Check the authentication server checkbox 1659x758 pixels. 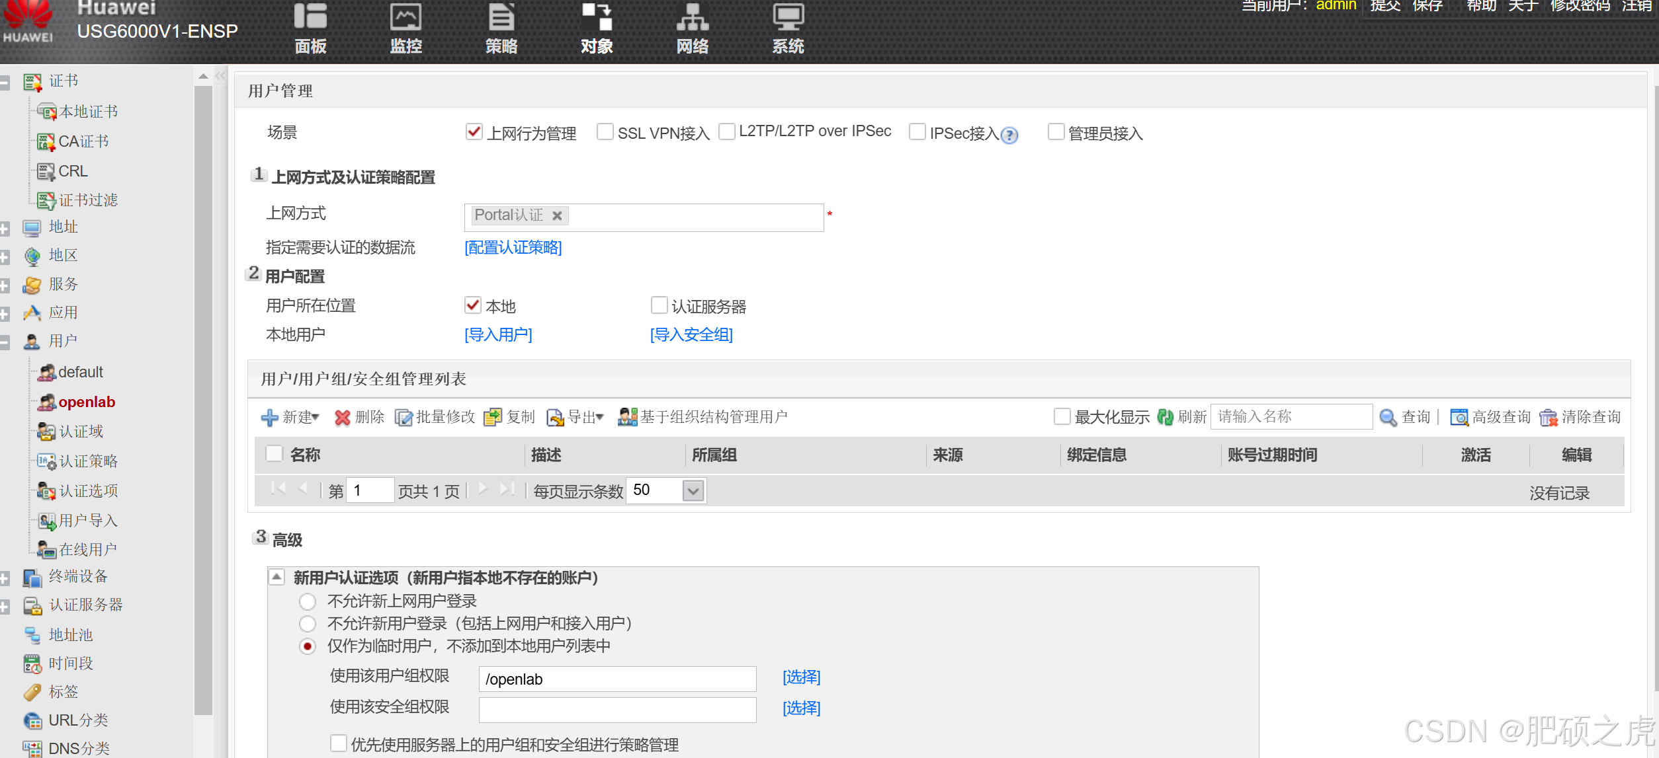click(659, 305)
